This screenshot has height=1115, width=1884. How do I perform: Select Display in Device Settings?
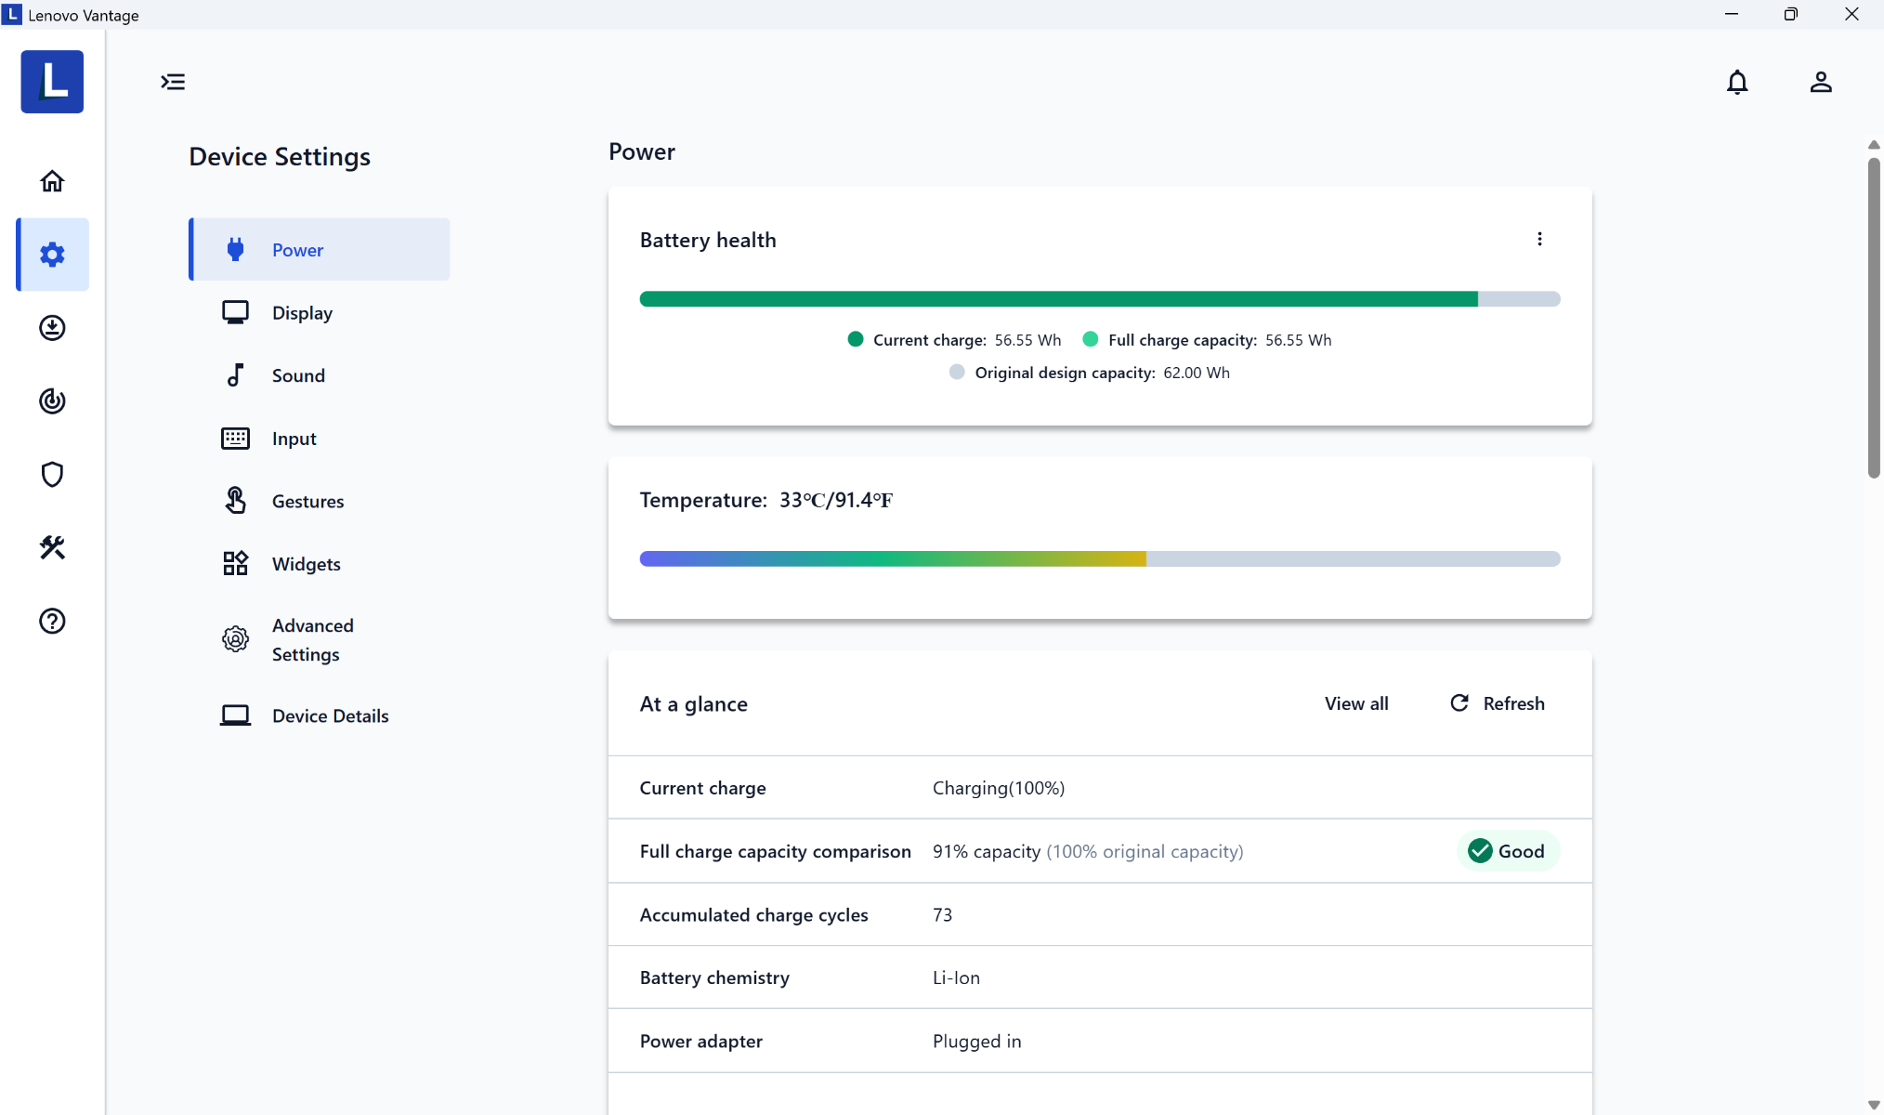point(301,313)
